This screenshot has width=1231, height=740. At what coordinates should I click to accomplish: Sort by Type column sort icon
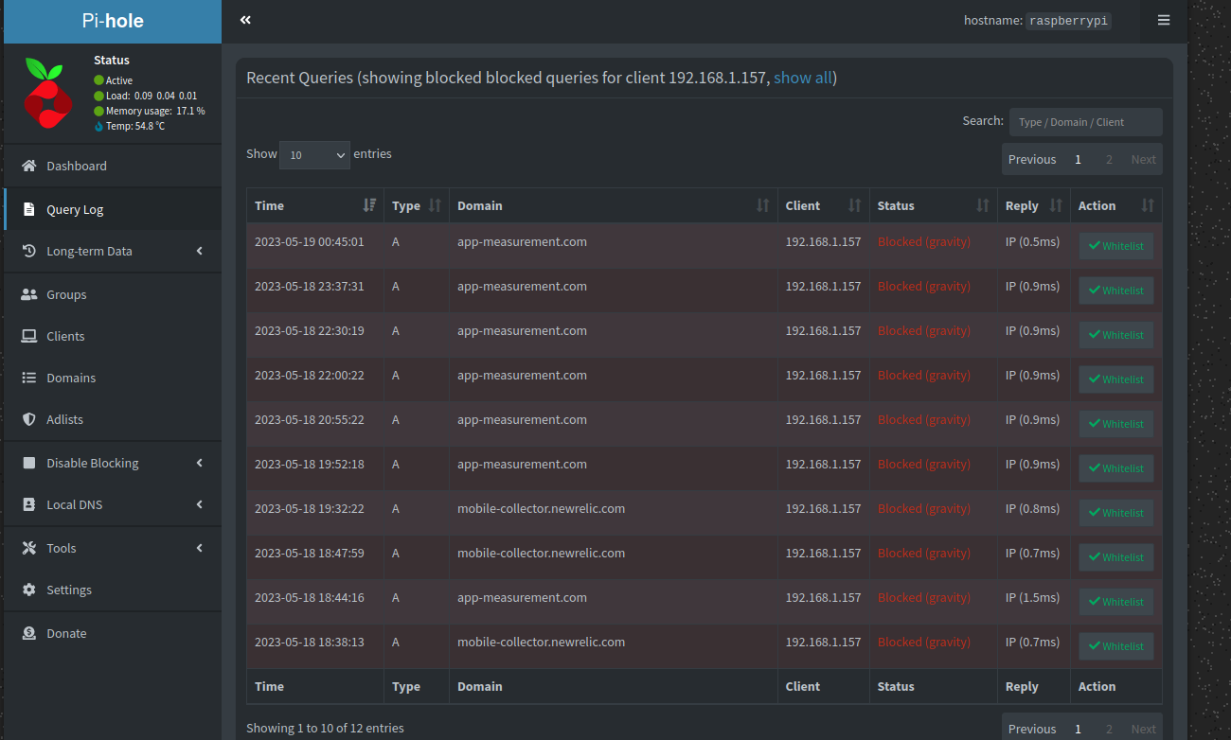[x=435, y=205]
